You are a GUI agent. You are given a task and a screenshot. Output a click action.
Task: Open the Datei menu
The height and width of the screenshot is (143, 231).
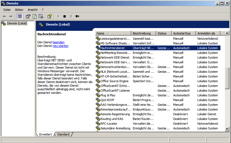pyautogui.click(x=7, y=10)
